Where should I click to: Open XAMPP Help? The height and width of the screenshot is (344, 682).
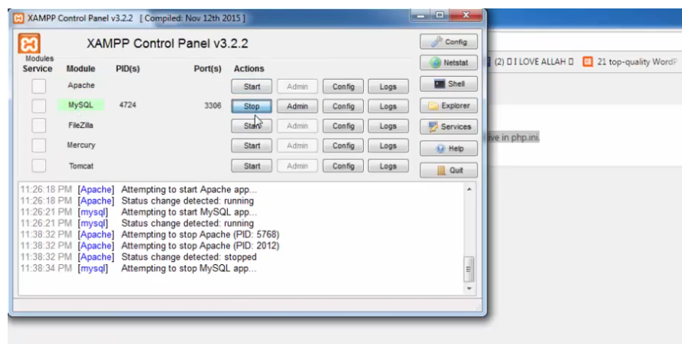(x=449, y=149)
